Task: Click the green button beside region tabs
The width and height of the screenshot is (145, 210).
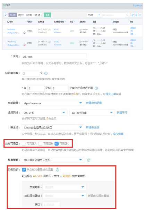Action: tap(48, 15)
